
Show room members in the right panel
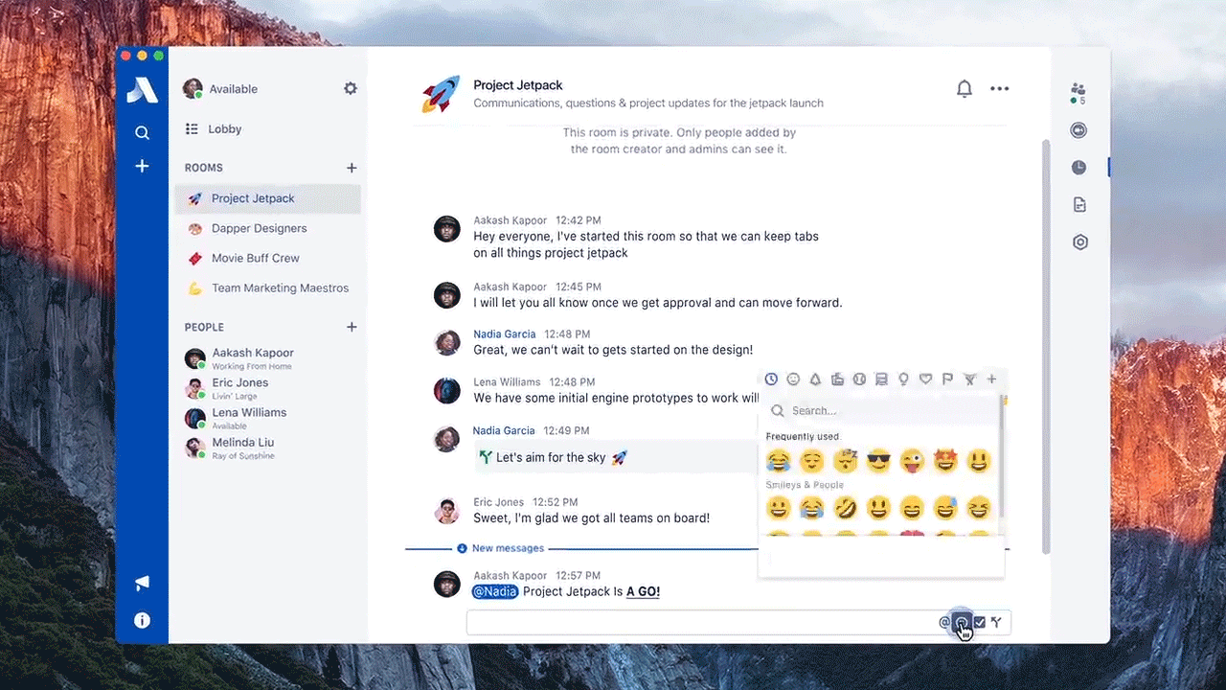(1078, 93)
